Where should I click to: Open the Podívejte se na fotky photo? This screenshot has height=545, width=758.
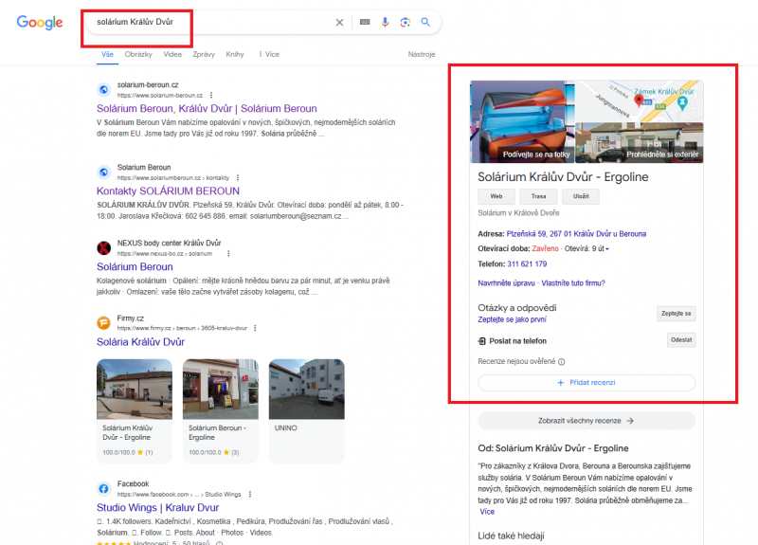tap(522, 122)
